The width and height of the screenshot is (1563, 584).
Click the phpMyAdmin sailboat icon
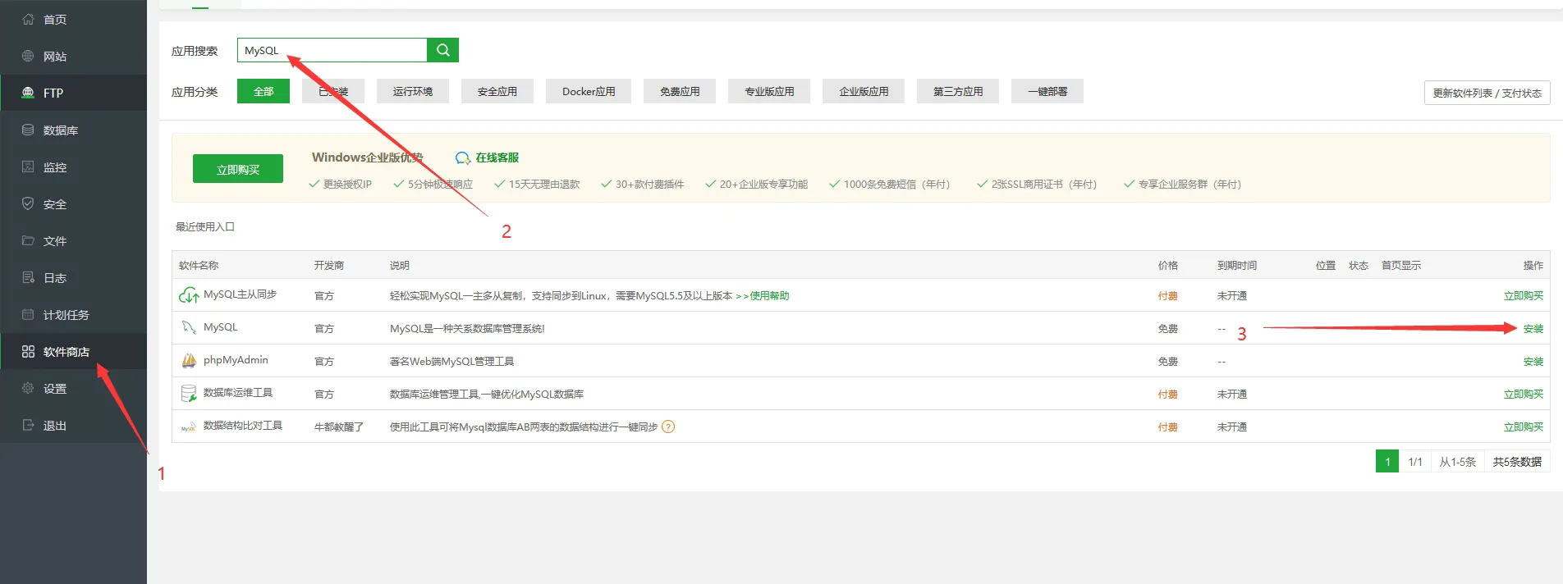[x=189, y=361]
